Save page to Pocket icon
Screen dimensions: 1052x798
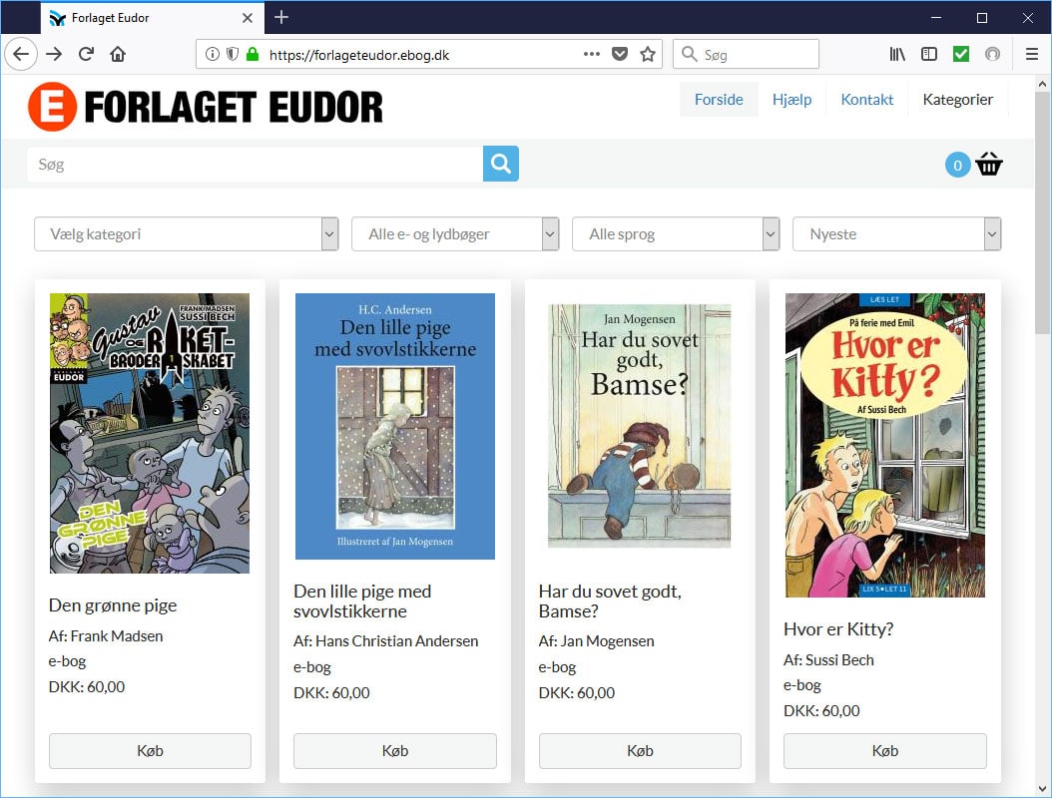click(620, 54)
